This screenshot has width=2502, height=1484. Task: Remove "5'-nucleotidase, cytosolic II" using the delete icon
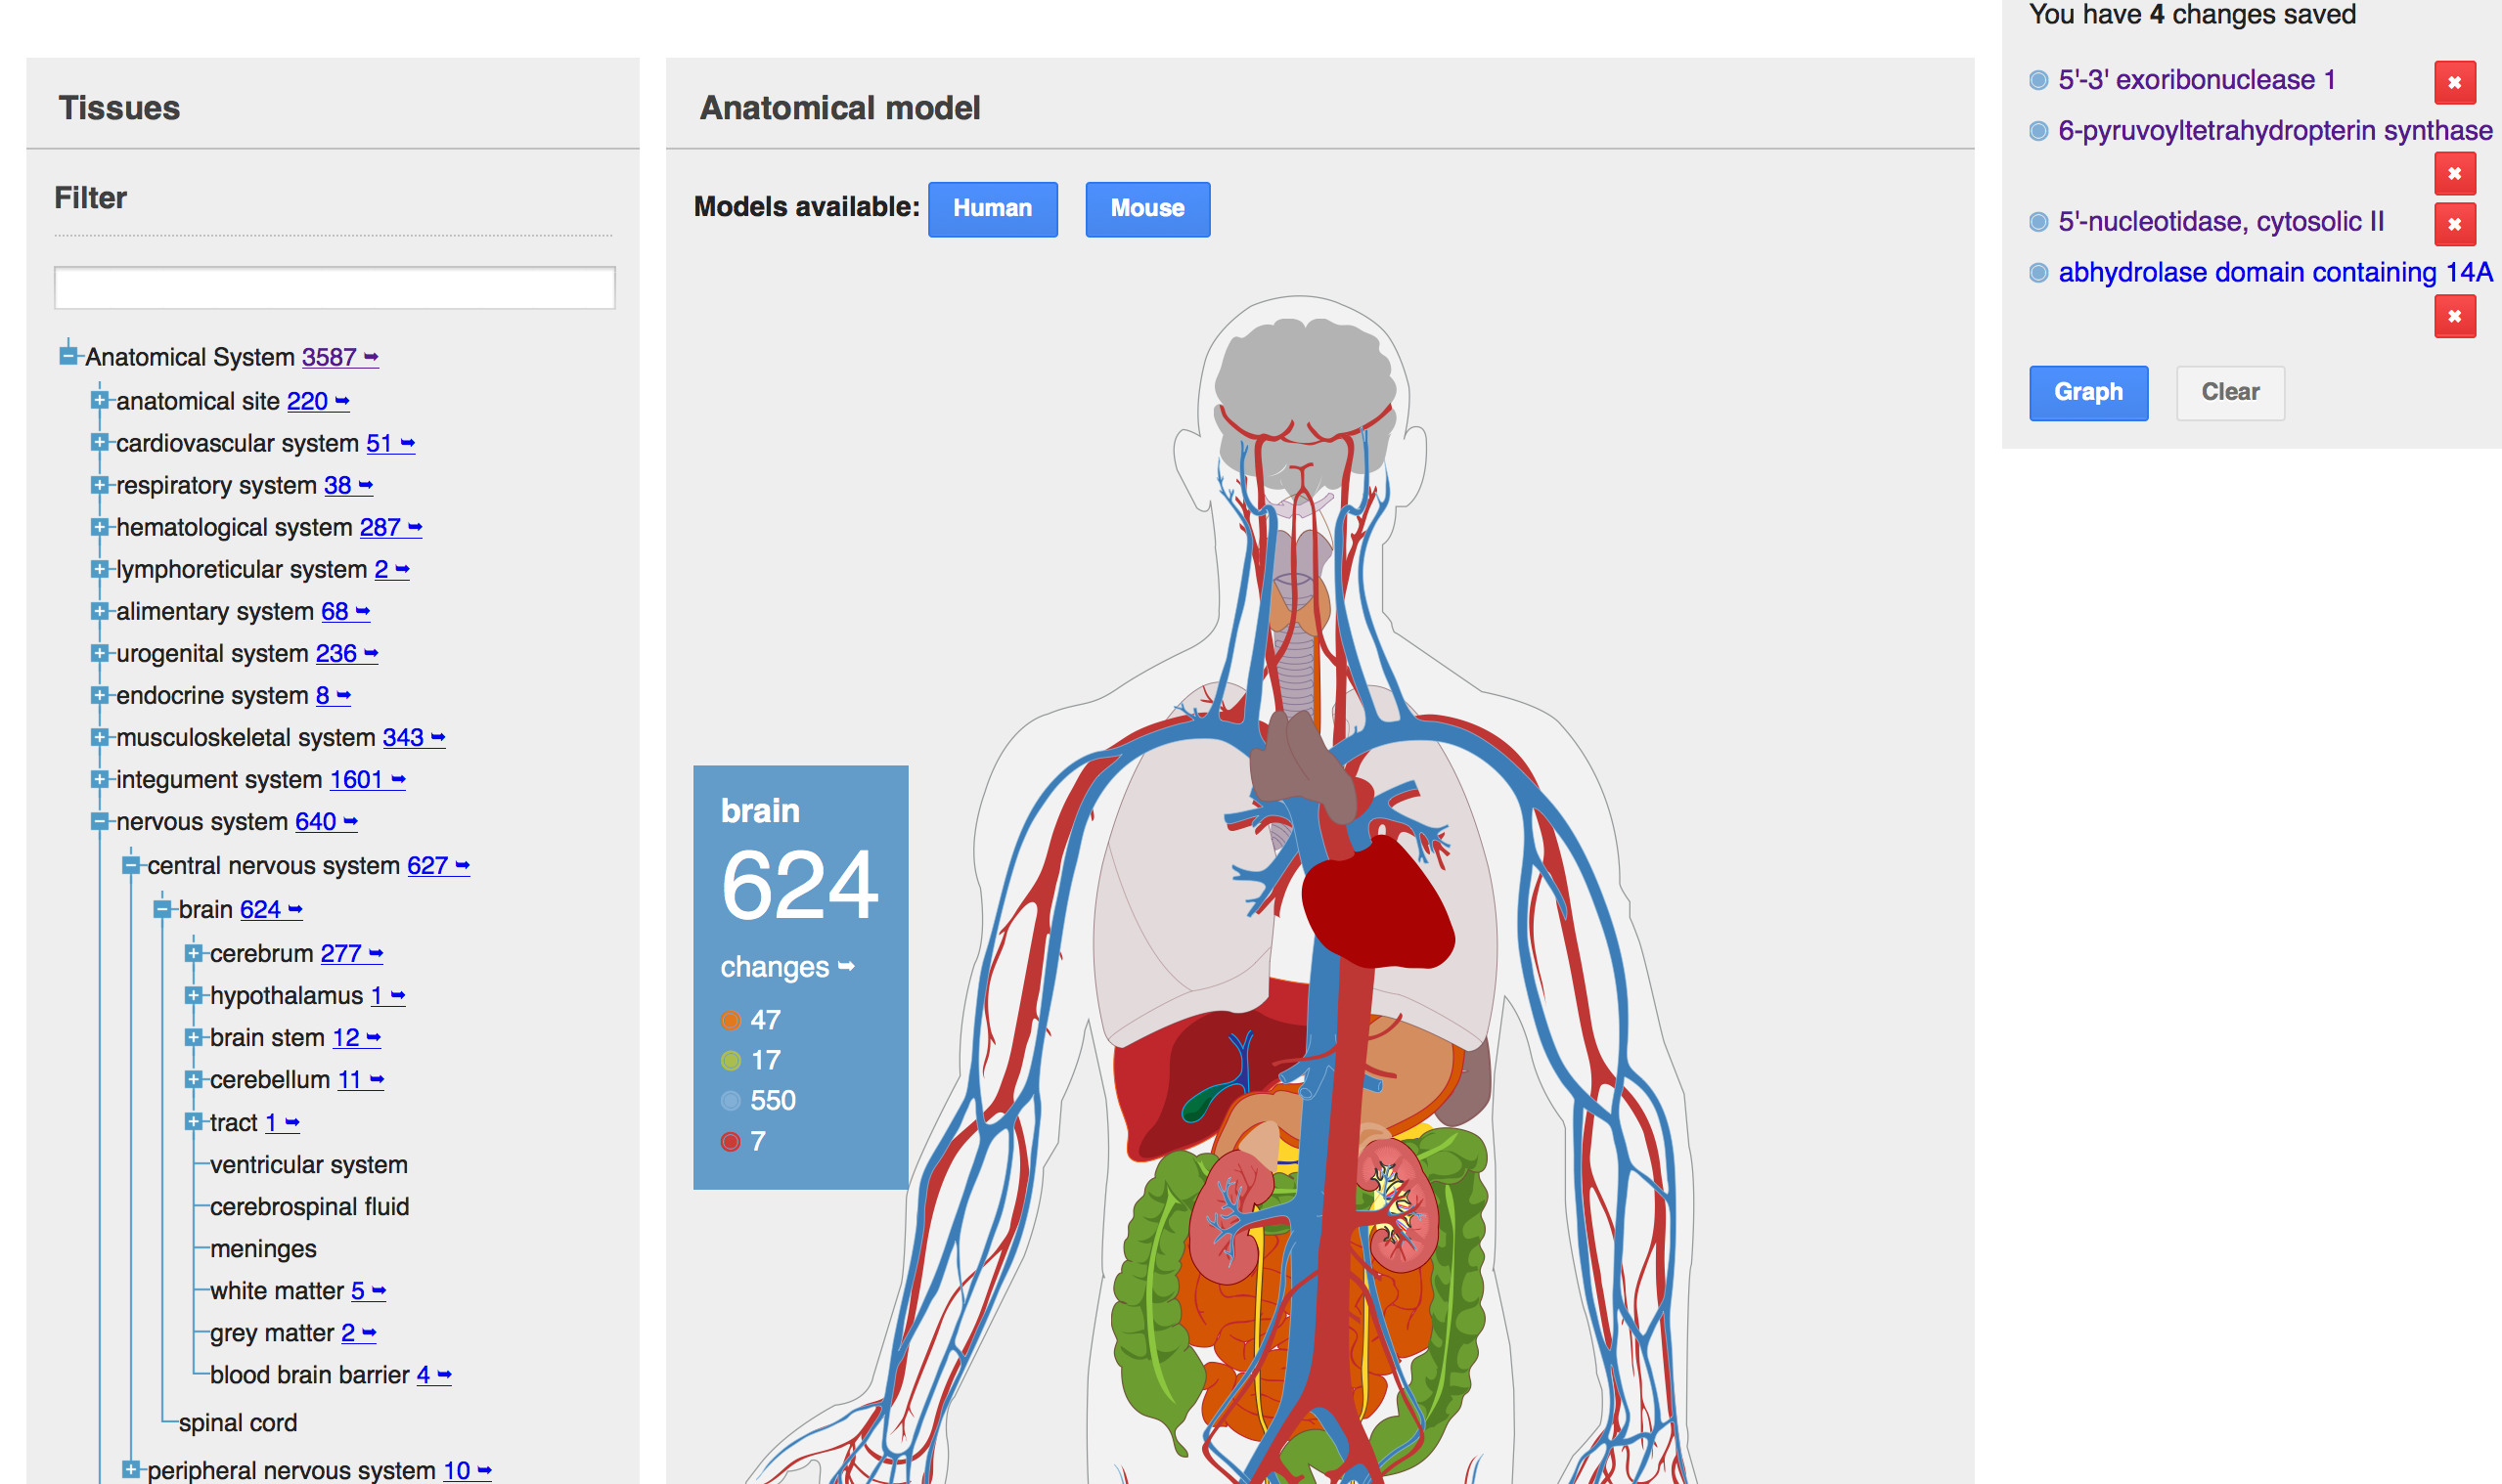tap(2454, 222)
